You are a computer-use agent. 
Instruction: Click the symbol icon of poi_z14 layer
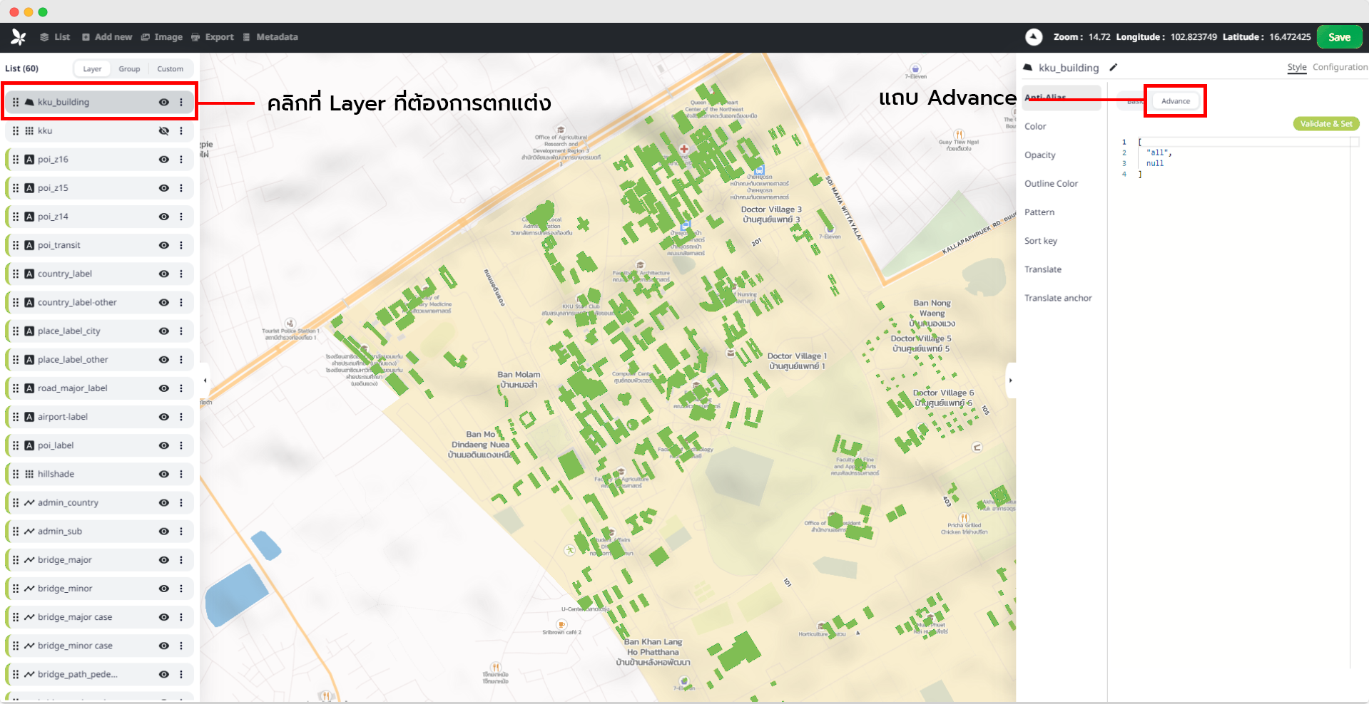pos(29,217)
